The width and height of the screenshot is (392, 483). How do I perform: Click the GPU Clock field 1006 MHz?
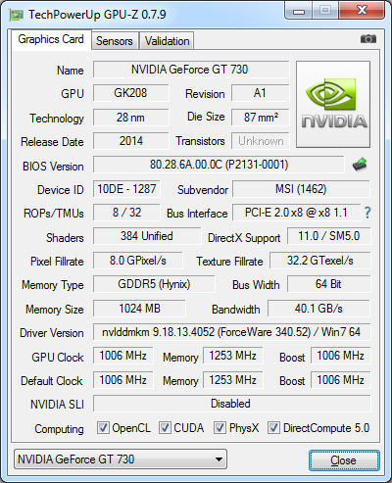(x=123, y=356)
